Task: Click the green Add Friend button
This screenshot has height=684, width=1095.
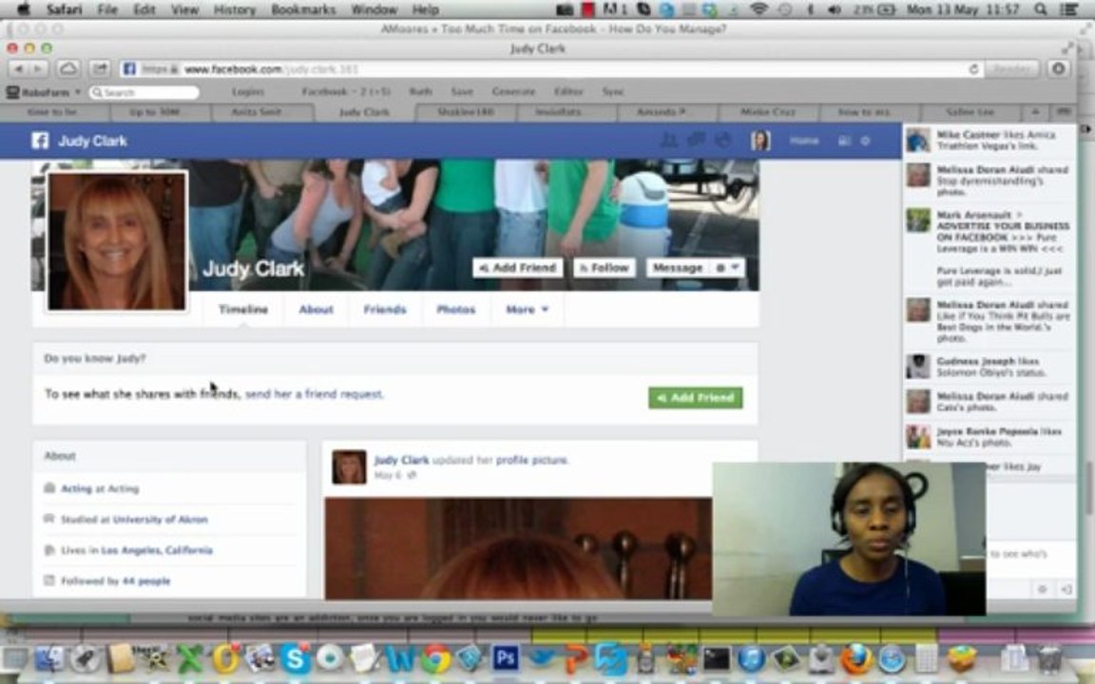Action: click(696, 398)
